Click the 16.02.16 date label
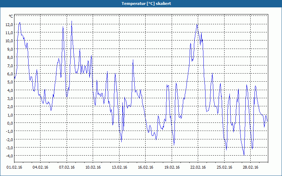 (146, 168)
